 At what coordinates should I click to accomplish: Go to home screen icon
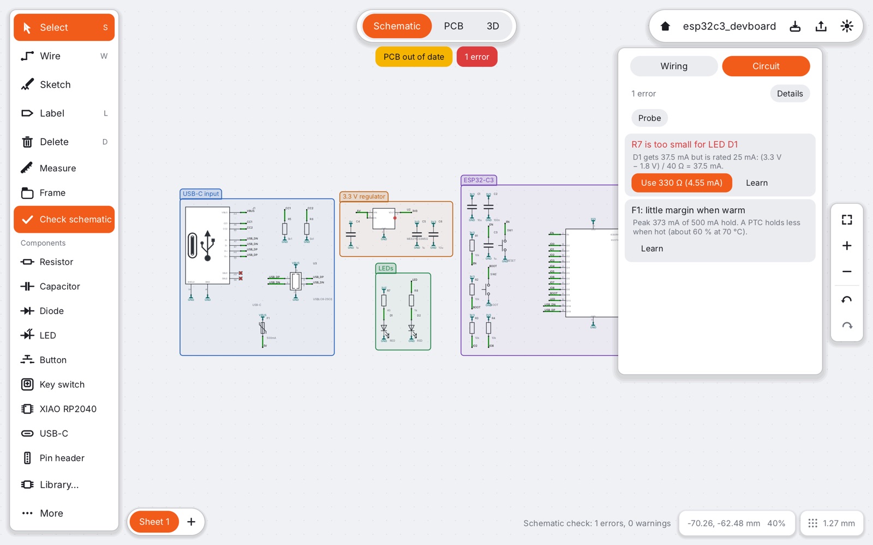[665, 26]
